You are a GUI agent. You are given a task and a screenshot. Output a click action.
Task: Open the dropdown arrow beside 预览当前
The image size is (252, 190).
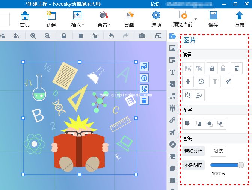click(x=196, y=19)
